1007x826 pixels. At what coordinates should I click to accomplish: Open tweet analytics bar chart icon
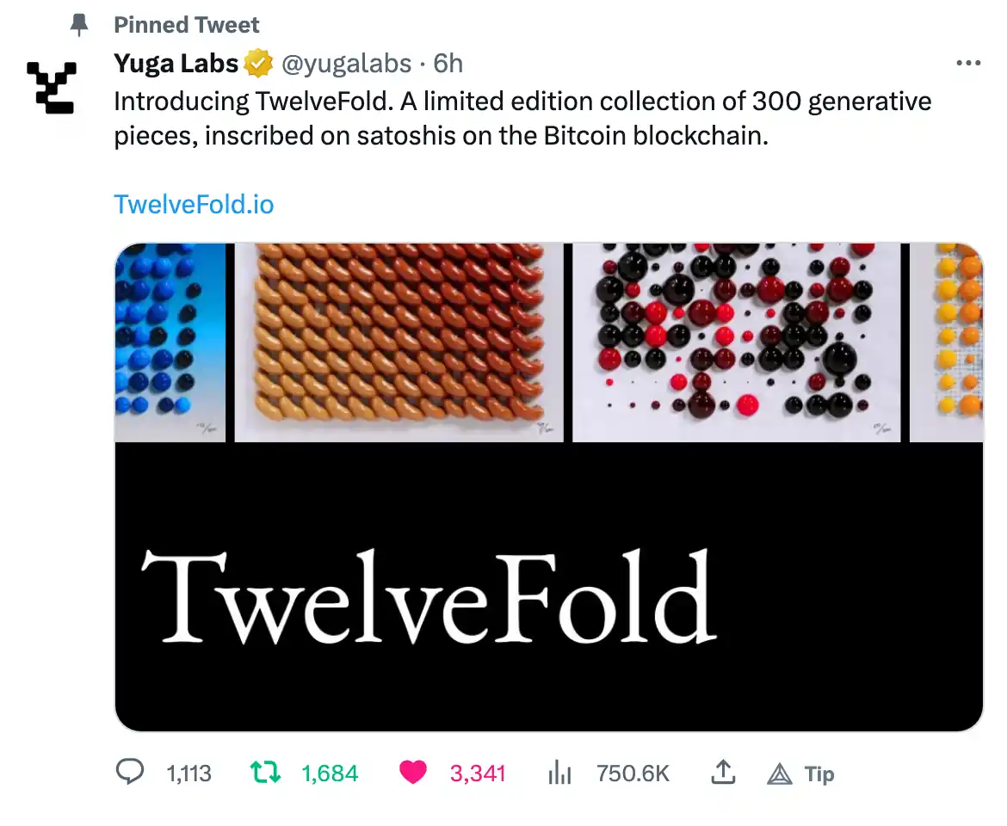click(x=559, y=774)
